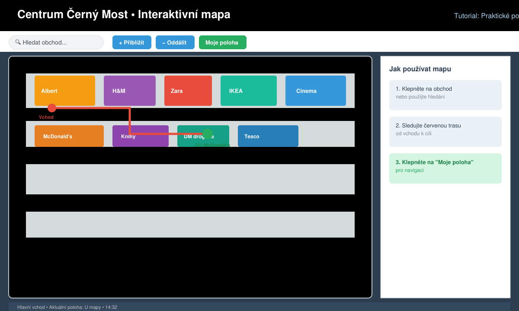The image size is (519, 311).
Task: Click the Vchod label under marker
Action: [x=46, y=117]
